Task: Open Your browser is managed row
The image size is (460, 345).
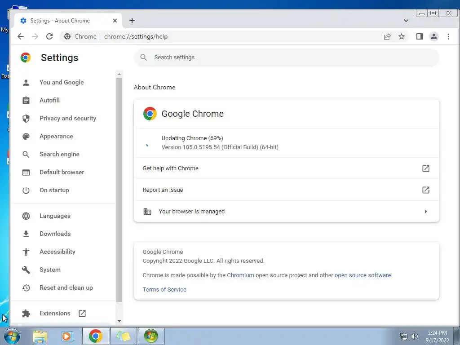Action: 286,212
